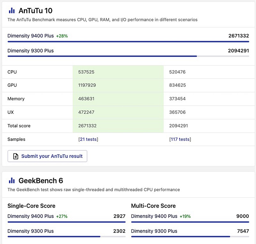Select the AnTuTu 10 section heading
This screenshot has width=256, height=244.
tap(36, 11)
